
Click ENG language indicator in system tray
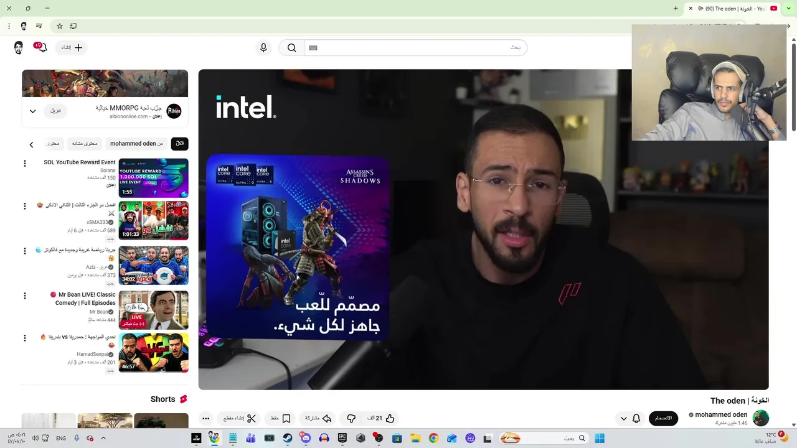[61, 438]
